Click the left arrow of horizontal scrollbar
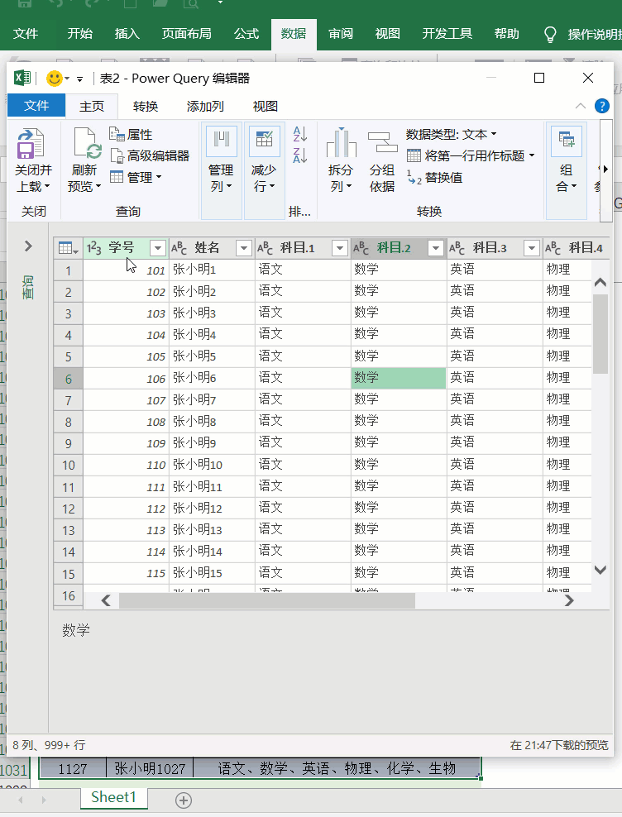 click(x=106, y=600)
